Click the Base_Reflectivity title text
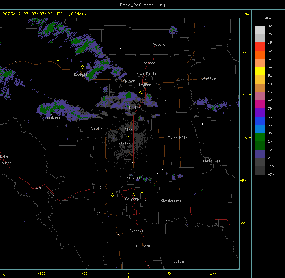 coord(142,5)
